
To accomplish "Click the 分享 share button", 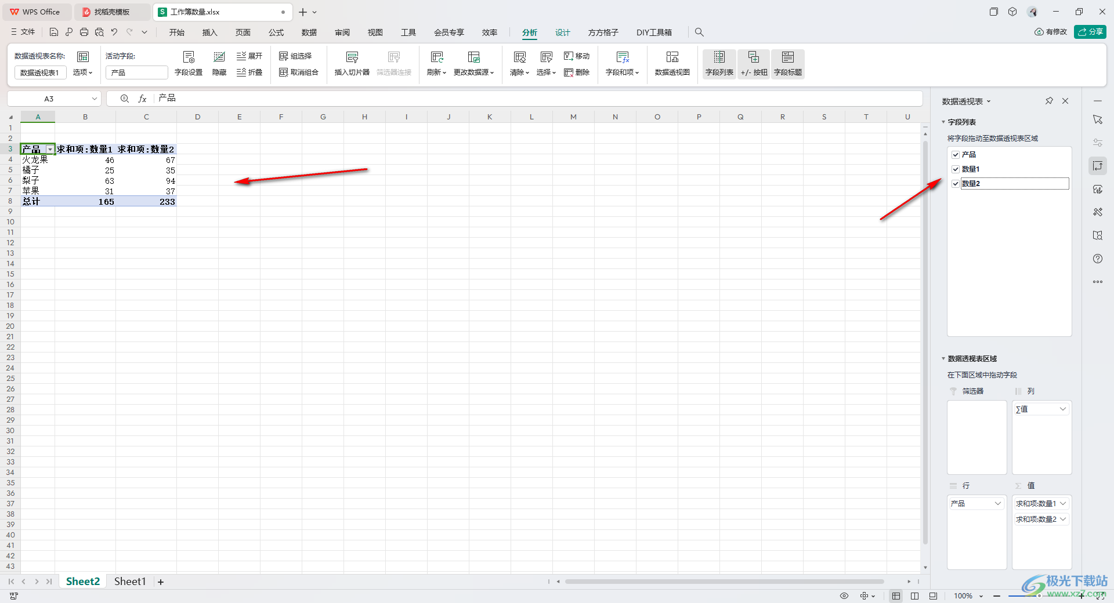I will coord(1090,32).
